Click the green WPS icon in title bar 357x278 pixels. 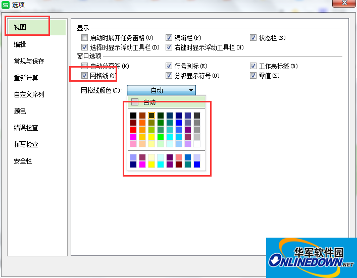[x=6, y=5]
